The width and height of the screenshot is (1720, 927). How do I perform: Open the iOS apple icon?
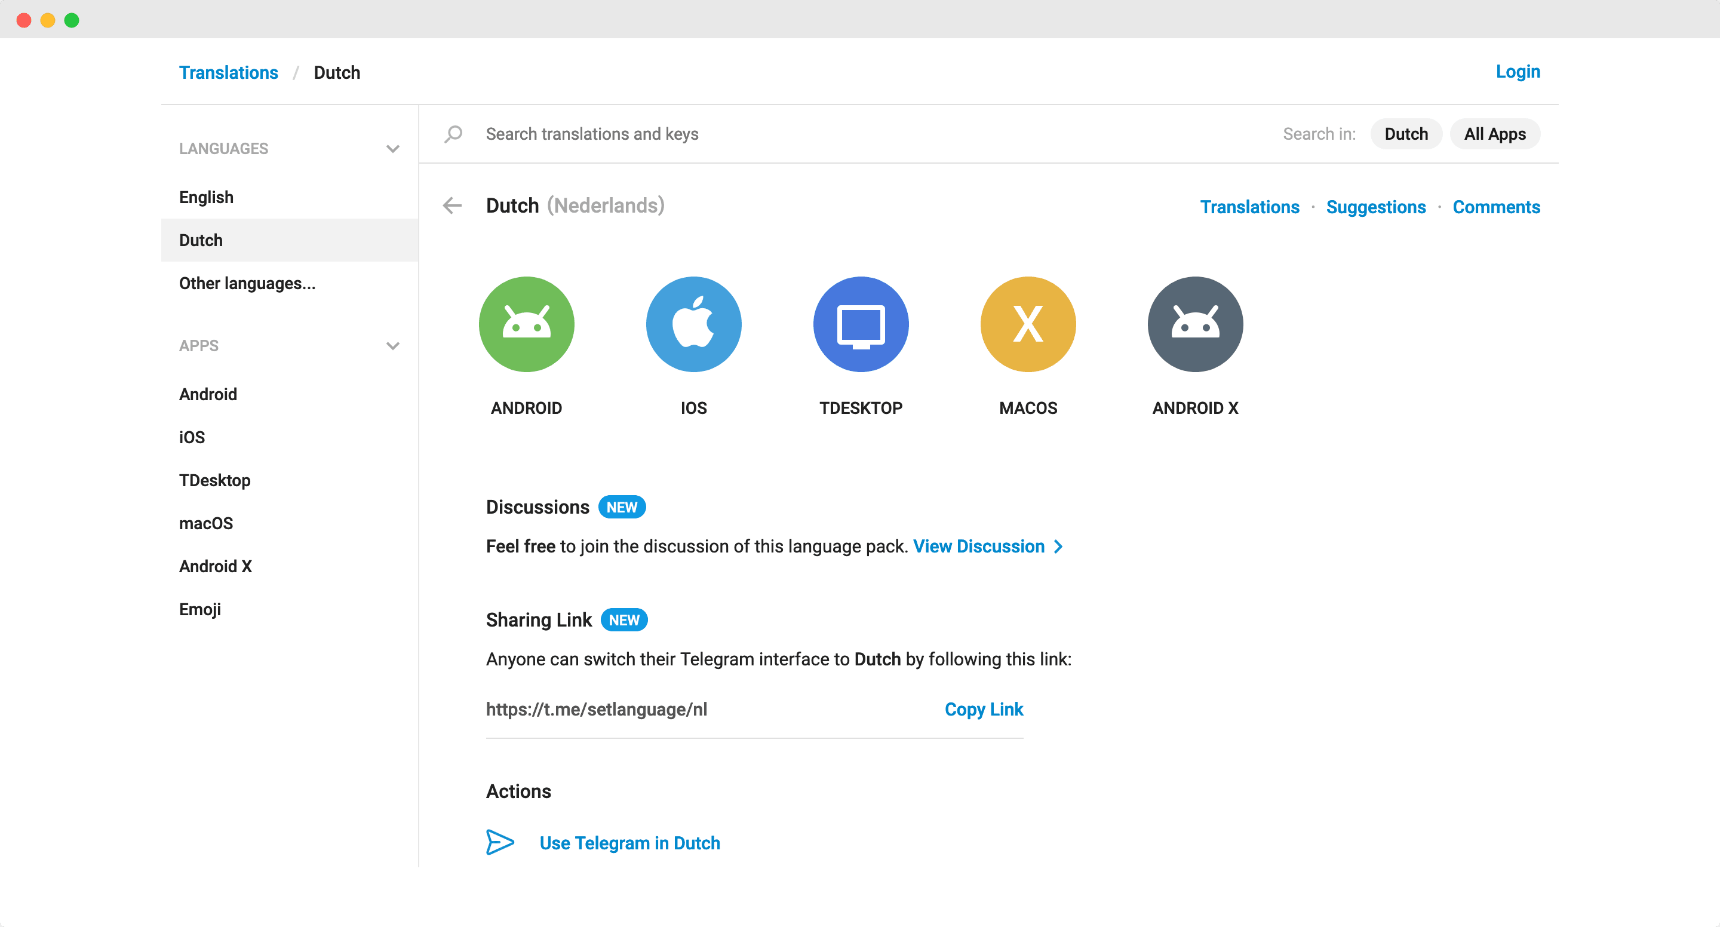pos(694,324)
